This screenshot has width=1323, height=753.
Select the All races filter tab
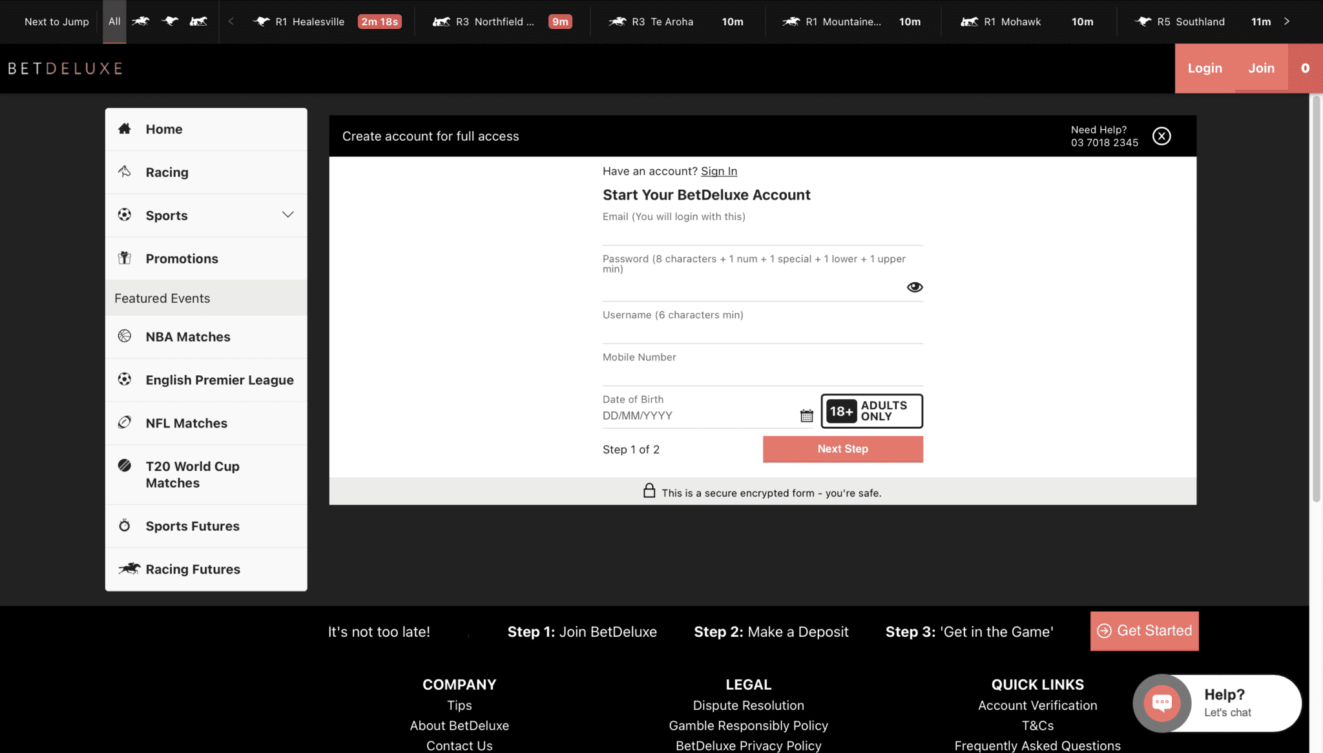point(114,21)
